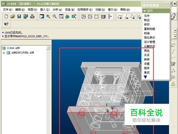Select ADMIOFC1FUER.ASM in the model tree

(23, 53)
